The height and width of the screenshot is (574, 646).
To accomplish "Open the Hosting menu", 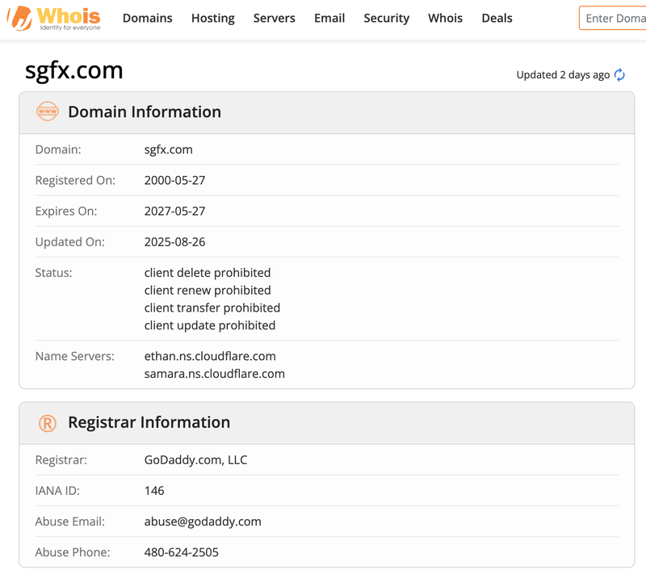I will coord(213,18).
